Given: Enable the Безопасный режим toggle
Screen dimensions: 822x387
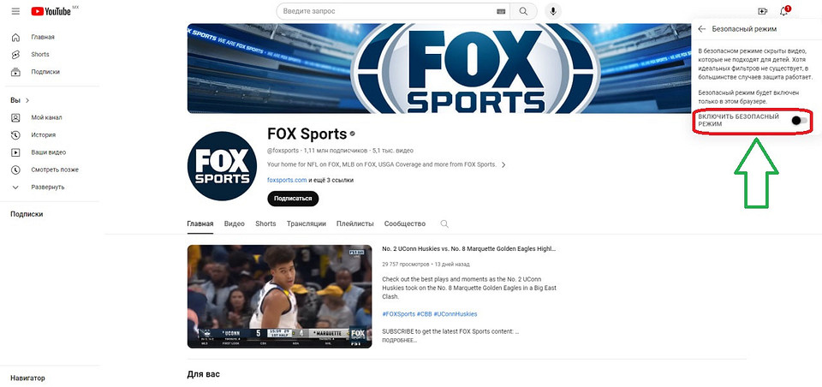Looking at the screenshot, I should (x=797, y=121).
